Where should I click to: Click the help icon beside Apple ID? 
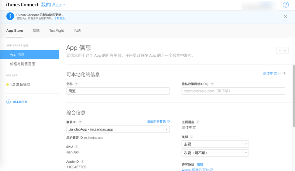click(82, 161)
